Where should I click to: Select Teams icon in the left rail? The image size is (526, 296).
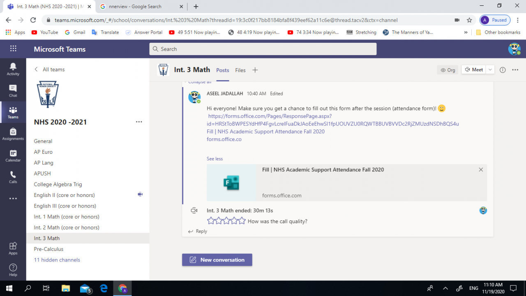[13, 112]
